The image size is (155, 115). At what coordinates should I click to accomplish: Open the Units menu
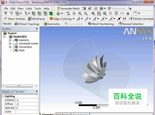[29, 8]
